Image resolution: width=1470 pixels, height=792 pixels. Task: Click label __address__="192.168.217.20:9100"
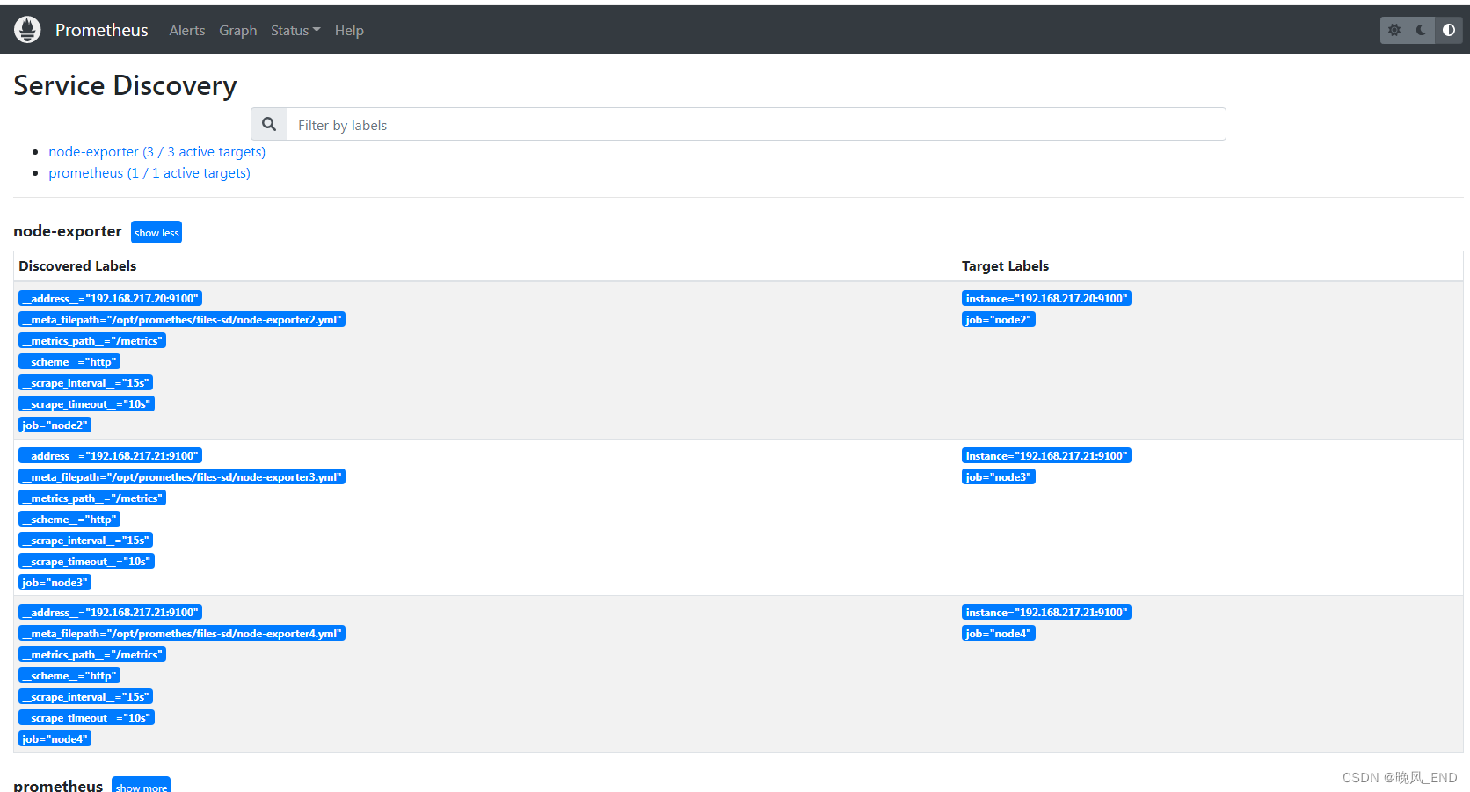[110, 299]
